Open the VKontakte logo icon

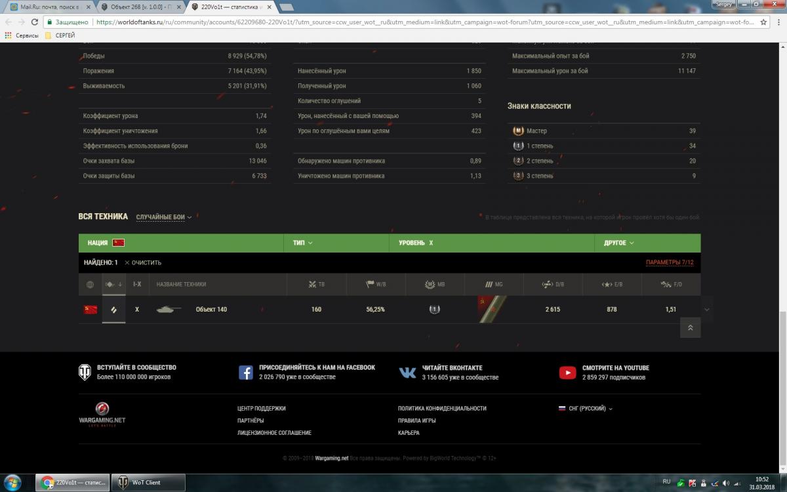pos(407,373)
